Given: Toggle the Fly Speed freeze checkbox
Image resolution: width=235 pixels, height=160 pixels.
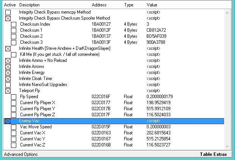Looking at the screenshot, I should [x=14, y=97].
